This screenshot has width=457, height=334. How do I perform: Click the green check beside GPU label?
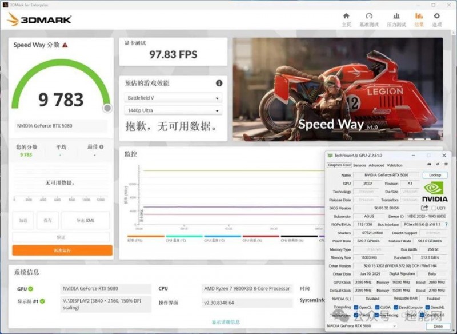(x=31, y=289)
